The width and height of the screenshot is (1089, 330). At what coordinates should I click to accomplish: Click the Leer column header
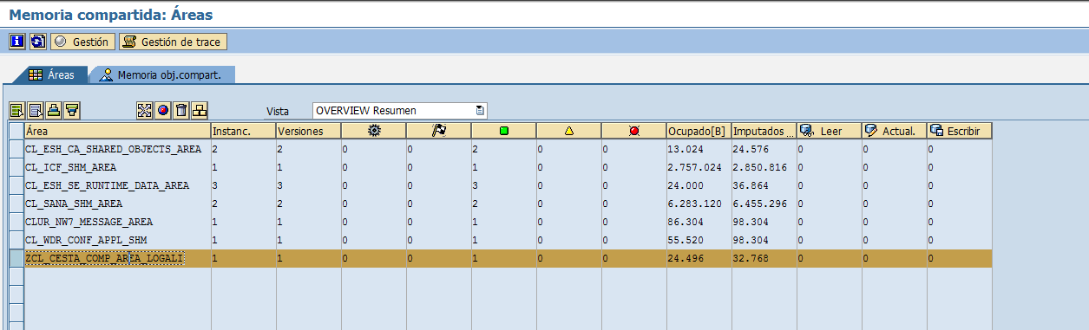[x=829, y=131]
